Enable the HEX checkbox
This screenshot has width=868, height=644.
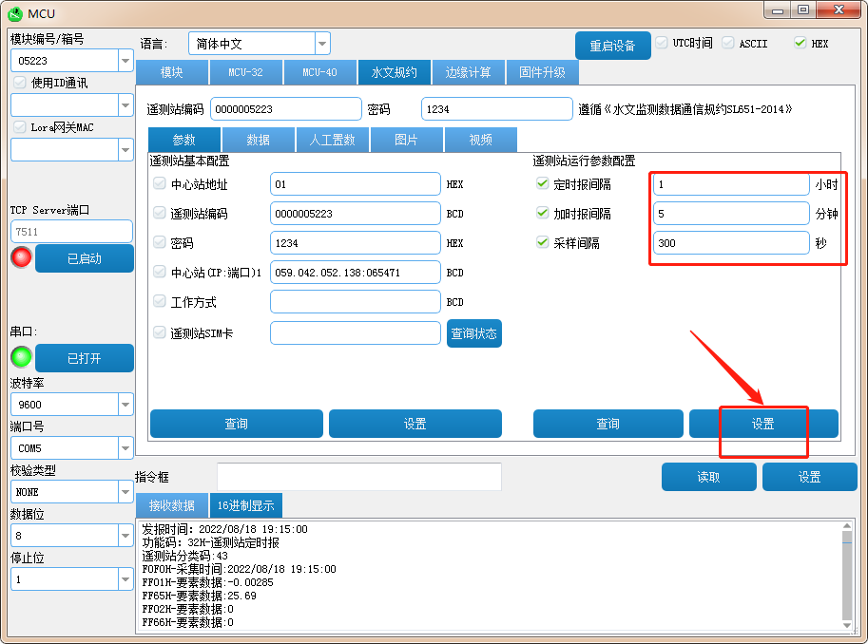[800, 44]
